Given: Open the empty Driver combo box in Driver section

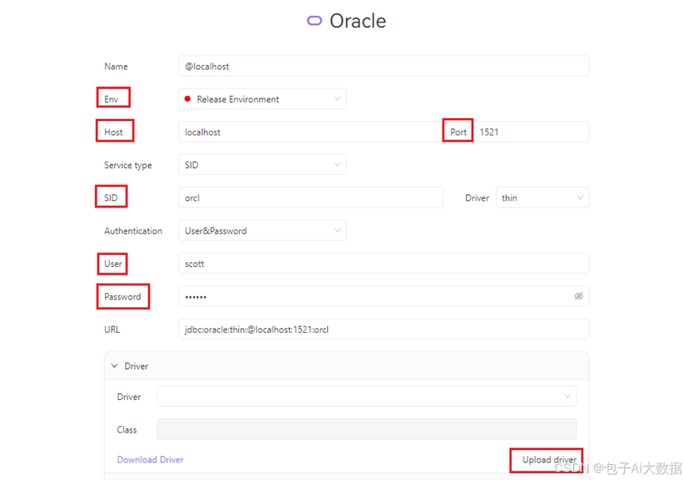Looking at the screenshot, I should (x=367, y=397).
